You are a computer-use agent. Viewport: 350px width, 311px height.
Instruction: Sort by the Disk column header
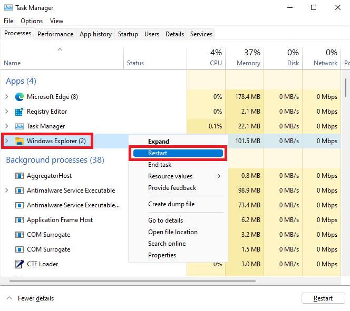pyautogui.click(x=283, y=58)
